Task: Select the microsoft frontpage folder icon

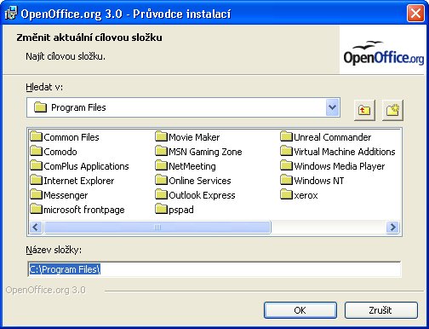Action: (x=37, y=209)
